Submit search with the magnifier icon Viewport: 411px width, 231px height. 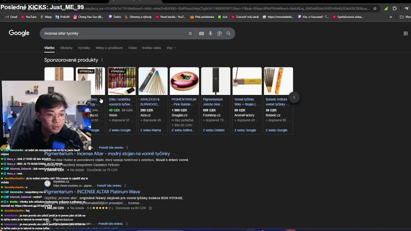(x=229, y=33)
